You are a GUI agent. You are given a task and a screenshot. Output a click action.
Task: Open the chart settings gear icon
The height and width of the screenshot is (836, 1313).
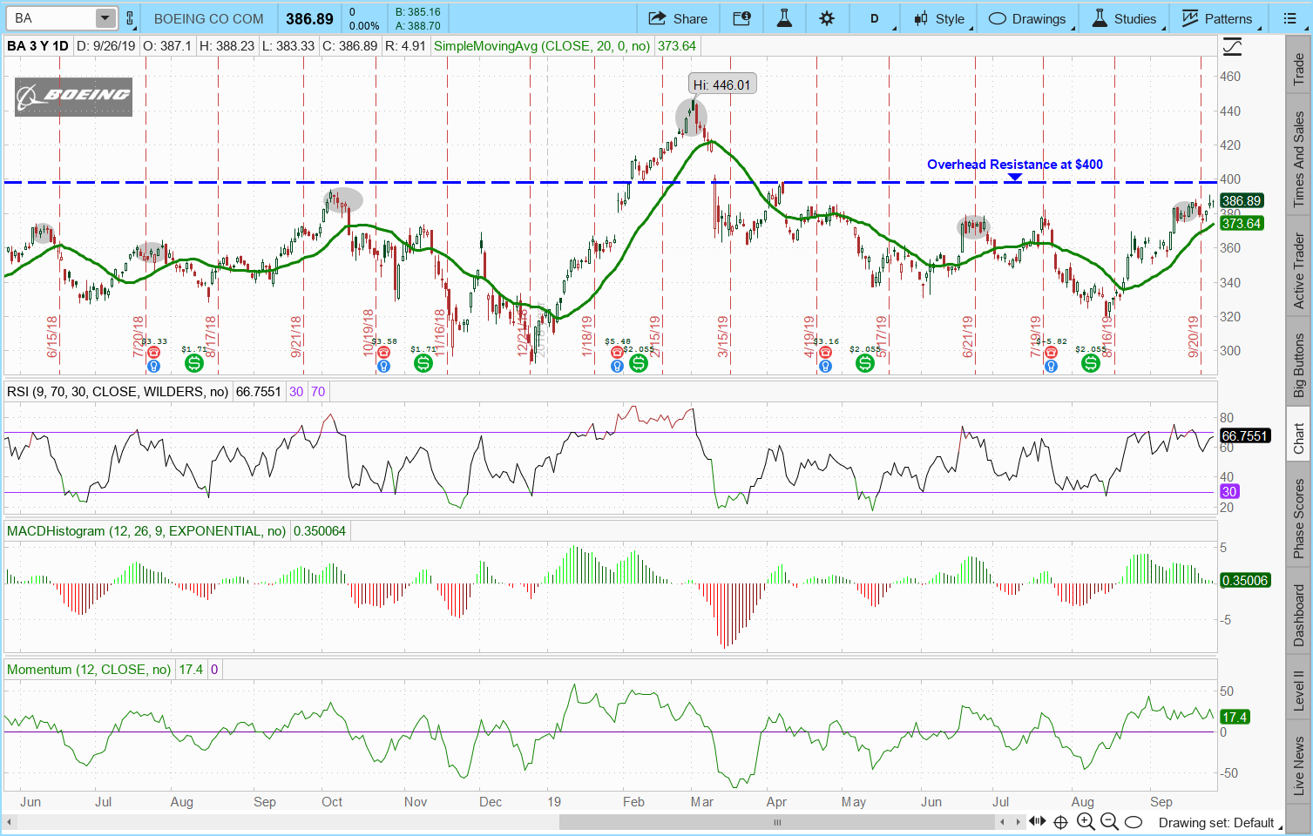(x=827, y=18)
